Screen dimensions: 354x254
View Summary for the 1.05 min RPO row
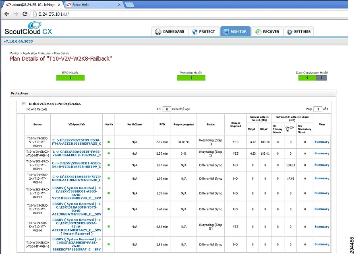322,178
